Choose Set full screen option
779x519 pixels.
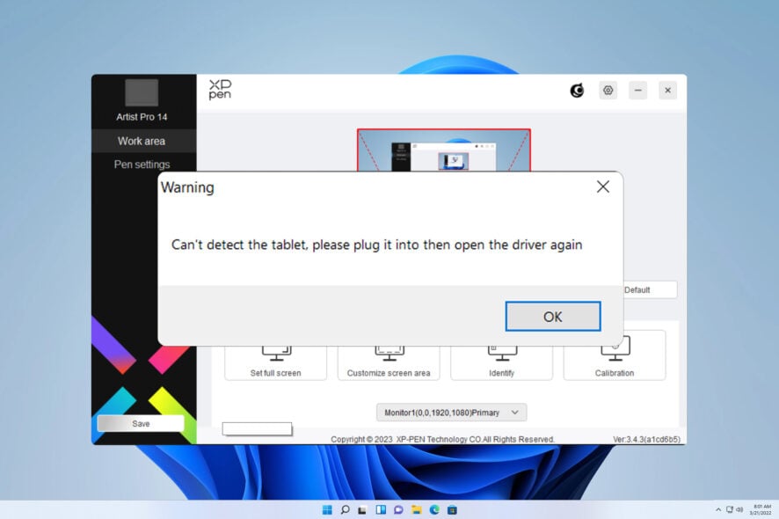[276, 363]
